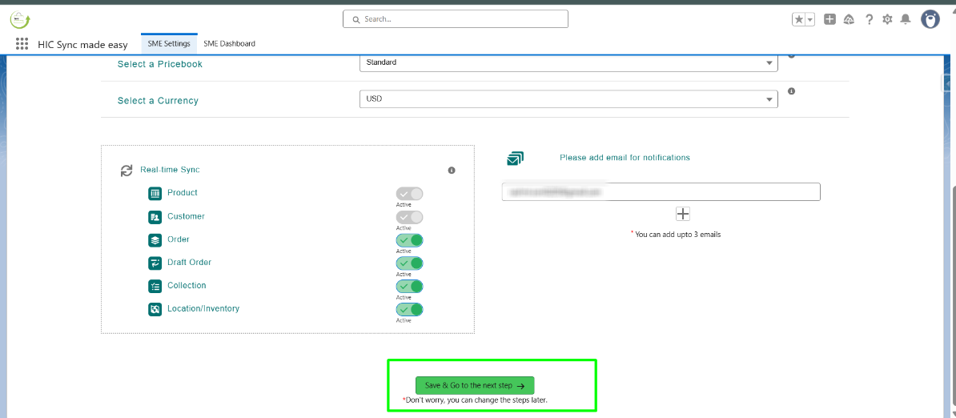
Task: Click the 'Select a Currency' label
Action: pos(158,101)
